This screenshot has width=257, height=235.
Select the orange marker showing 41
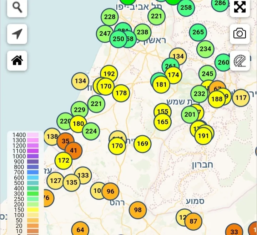pos(74,151)
